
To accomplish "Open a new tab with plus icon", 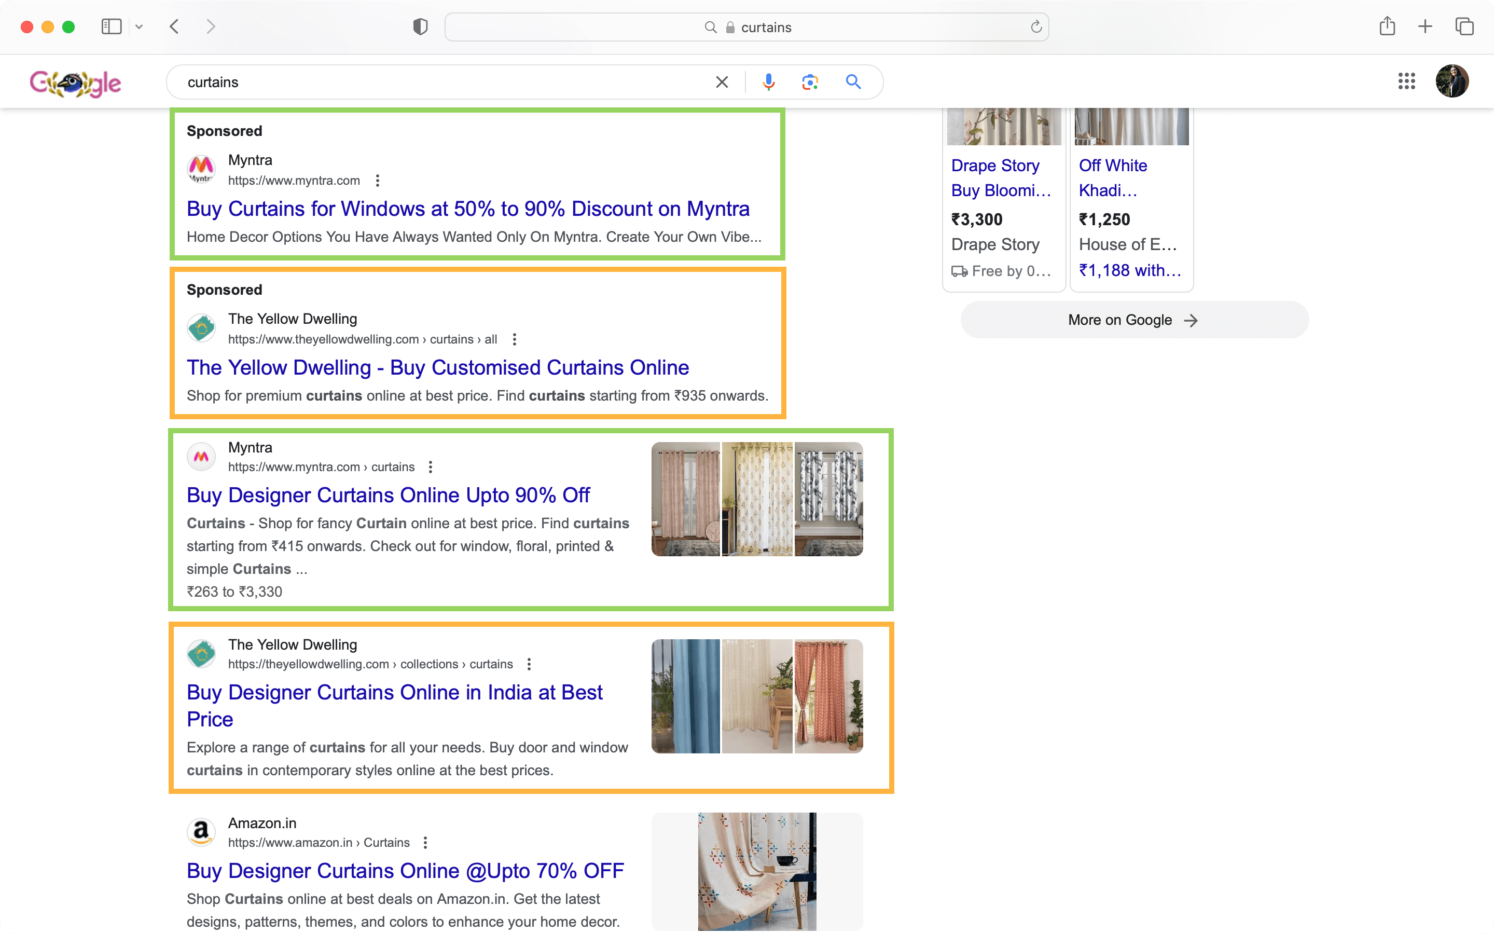I will pyautogui.click(x=1425, y=26).
